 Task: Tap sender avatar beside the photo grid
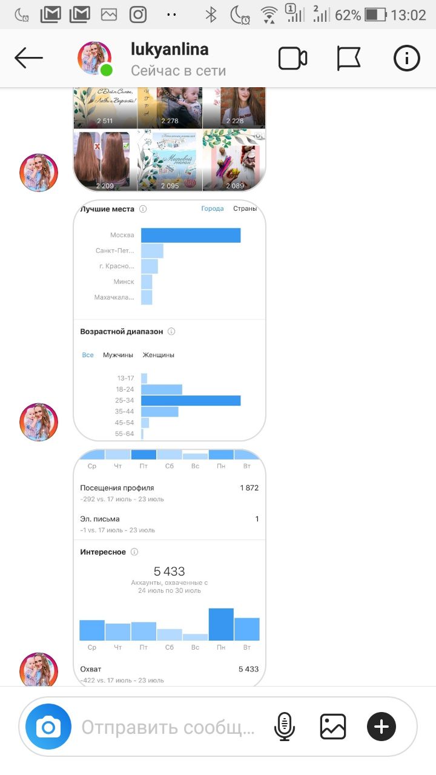click(39, 173)
